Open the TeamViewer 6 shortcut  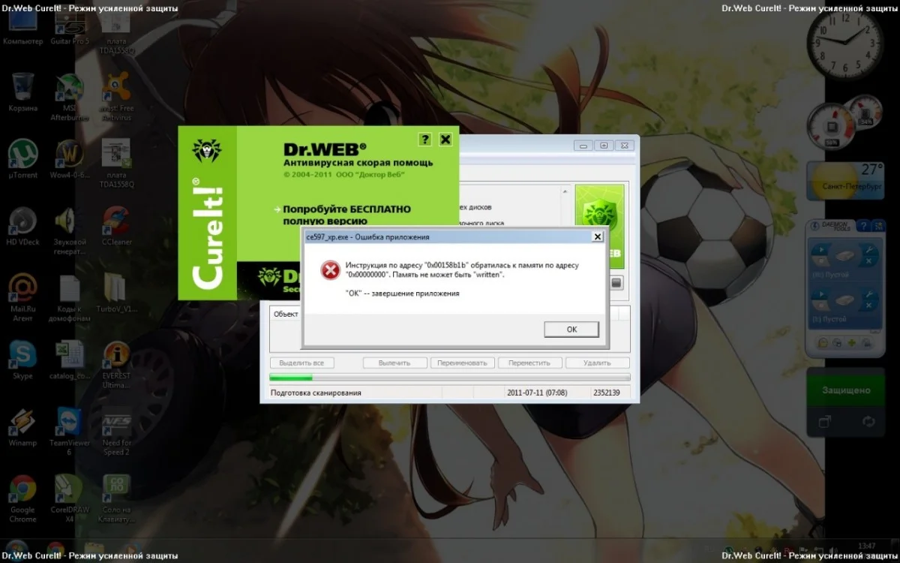click(68, 432)
